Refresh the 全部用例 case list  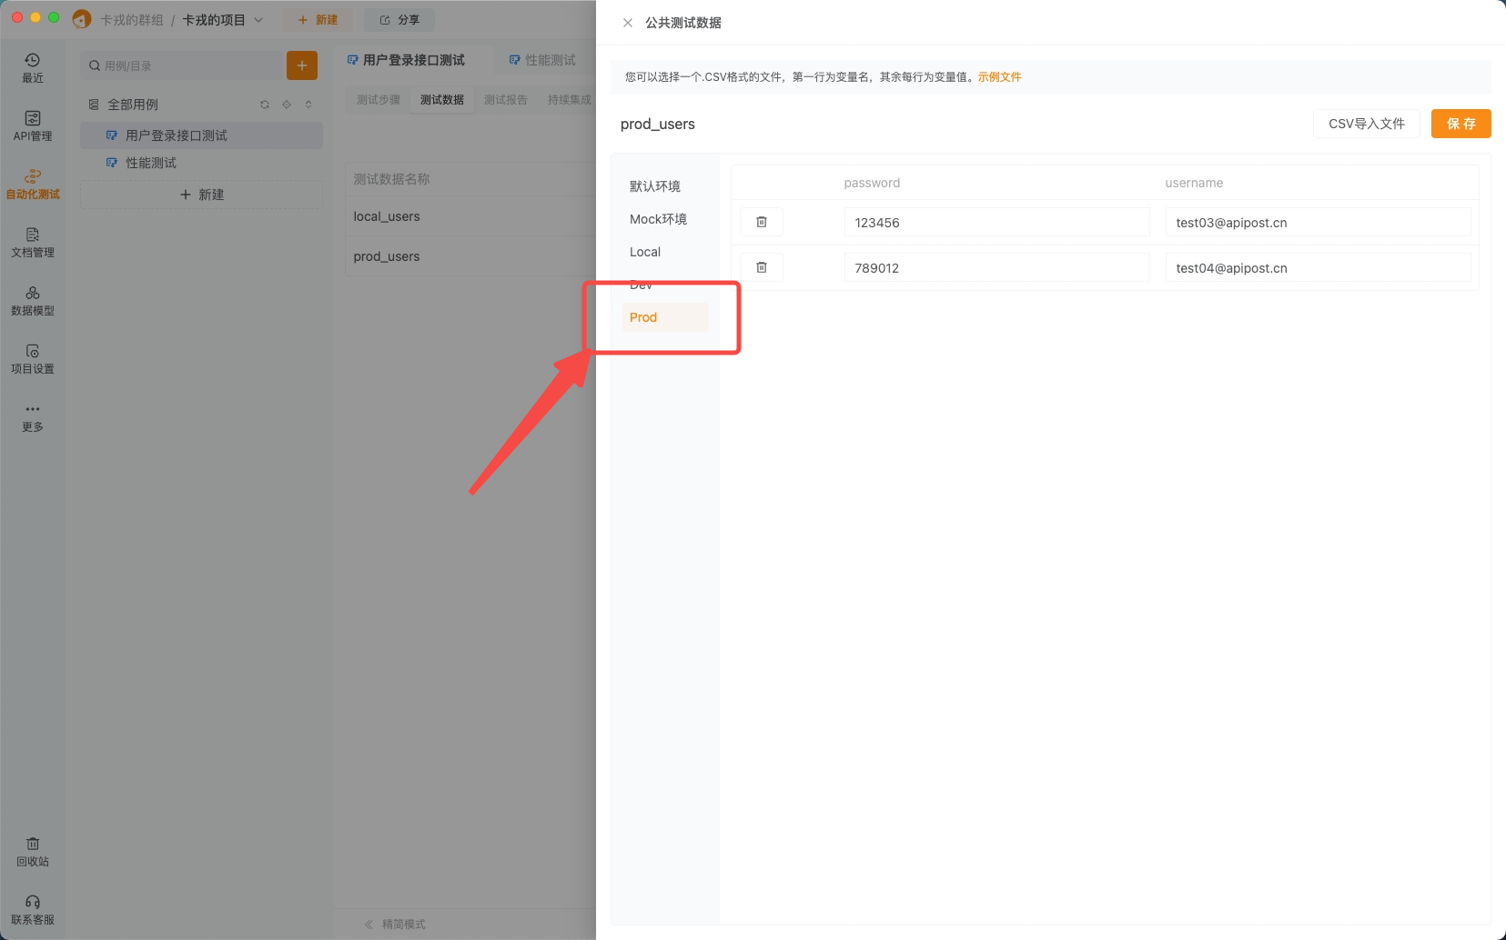[x=265, y=105]
